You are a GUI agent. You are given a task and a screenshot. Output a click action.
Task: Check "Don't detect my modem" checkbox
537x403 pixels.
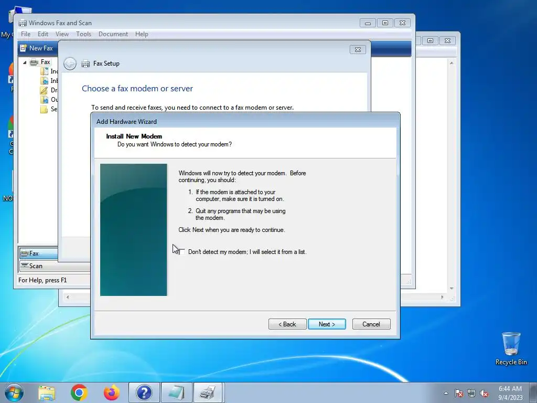click(x=182, y=252)
